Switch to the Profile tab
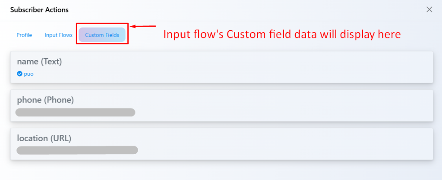This screenshot has height=180, width=442. click(24, 35)
